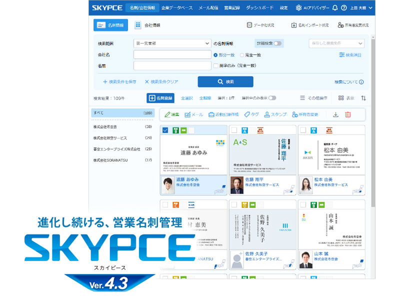Click the red trash delete icon

(347, 114)
